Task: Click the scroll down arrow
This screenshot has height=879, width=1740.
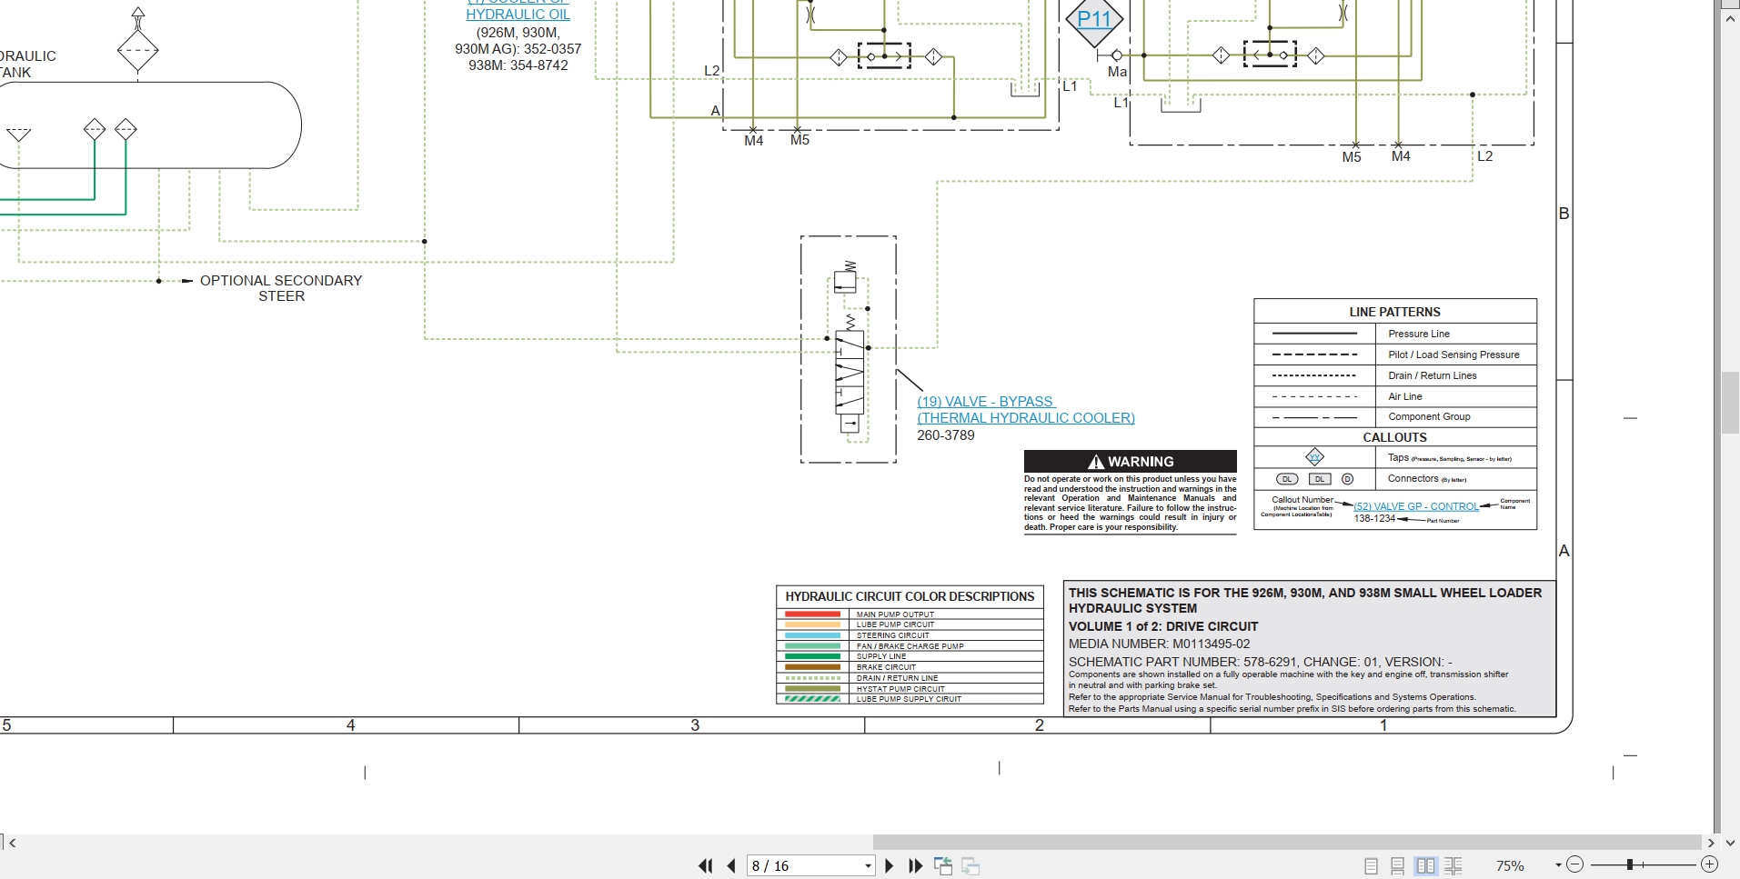Action: 1730,843
